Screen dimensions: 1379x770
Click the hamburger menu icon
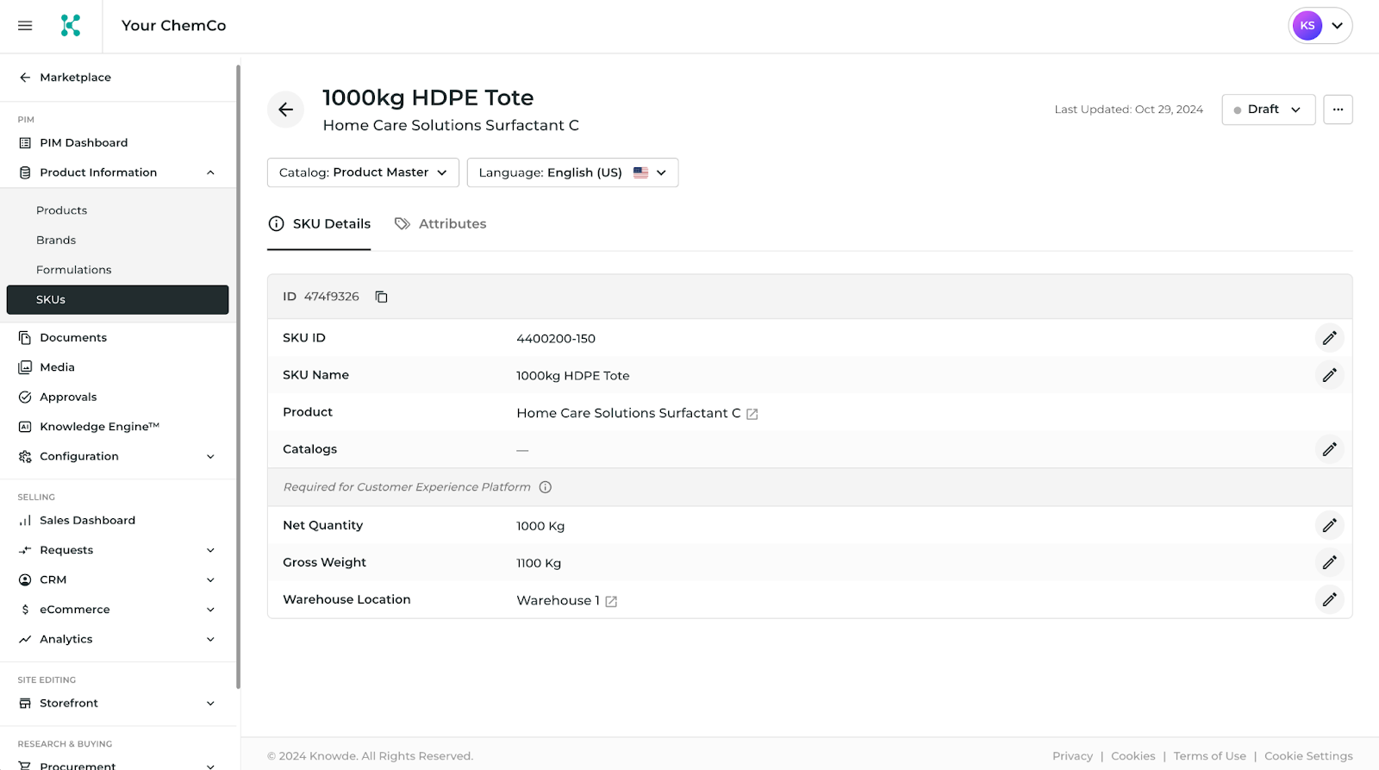pyautogui.click(x=25, y=26)
